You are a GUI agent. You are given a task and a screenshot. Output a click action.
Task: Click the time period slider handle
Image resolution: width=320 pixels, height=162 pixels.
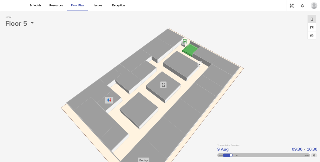[x=231, y=155]
